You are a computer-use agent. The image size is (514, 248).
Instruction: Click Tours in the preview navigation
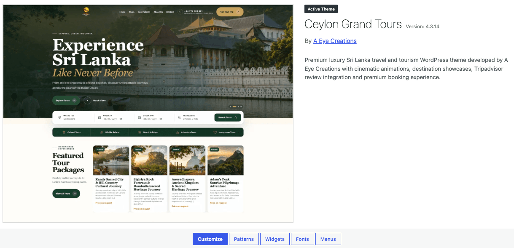(132, 12)
